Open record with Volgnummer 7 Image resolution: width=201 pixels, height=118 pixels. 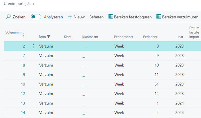(24, 56)
